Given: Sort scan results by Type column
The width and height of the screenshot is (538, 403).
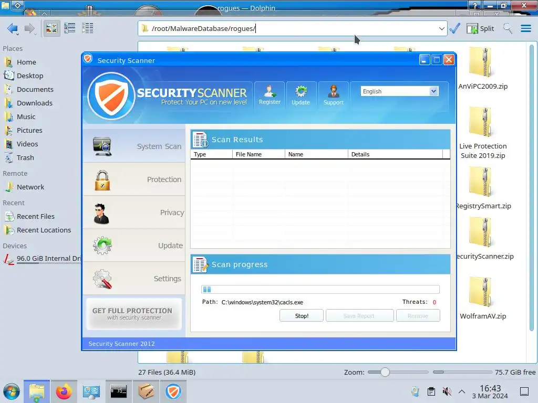Looking at the screenshot, I should pos(211,154).
